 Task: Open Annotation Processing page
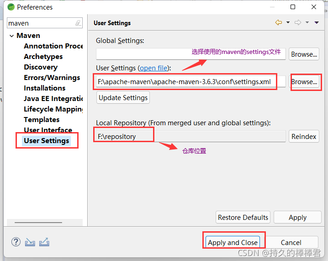click(53, 46)
